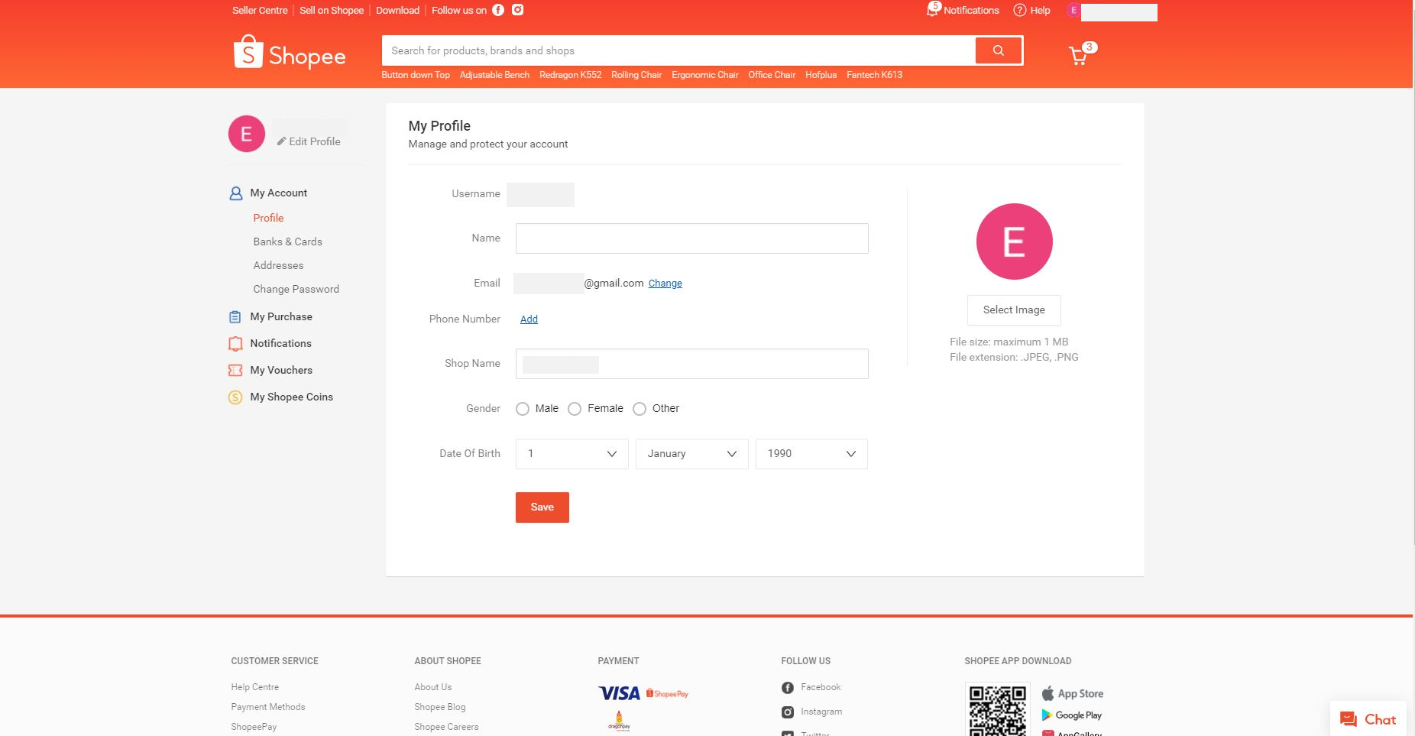This screenshot has width=1415, height=736.
Task: Click the Change email link
Action: 665,284
